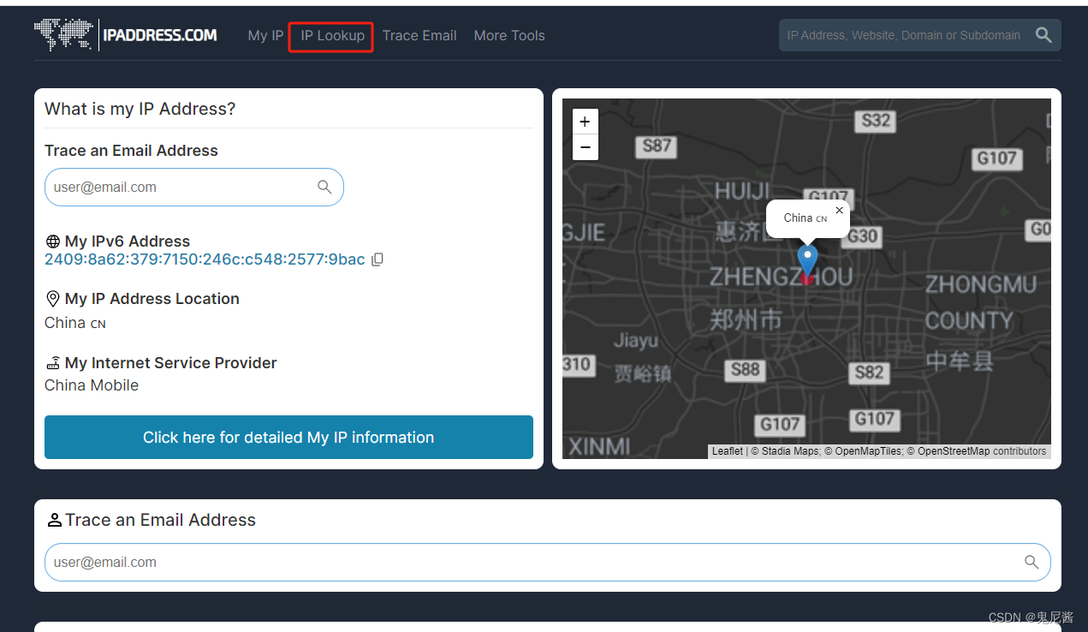Zoom out the map with minus button

tap(585, 147)
